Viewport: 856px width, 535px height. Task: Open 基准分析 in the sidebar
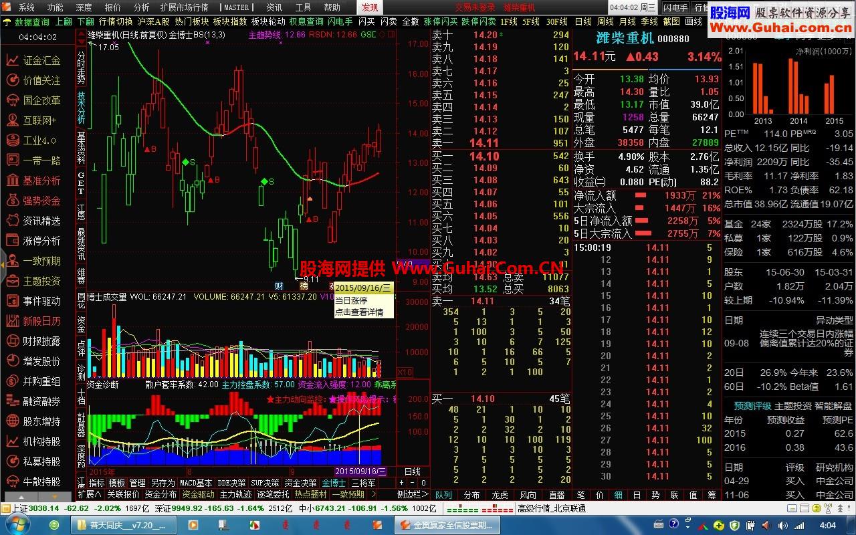click(x=35, y=181)
